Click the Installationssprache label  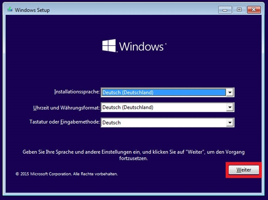coord(77,92)
